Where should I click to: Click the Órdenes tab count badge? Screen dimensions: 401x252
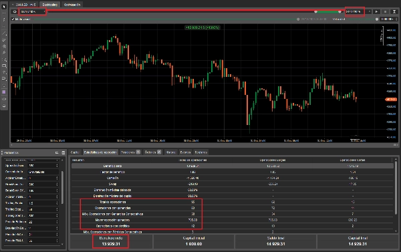tap(159, 152)
